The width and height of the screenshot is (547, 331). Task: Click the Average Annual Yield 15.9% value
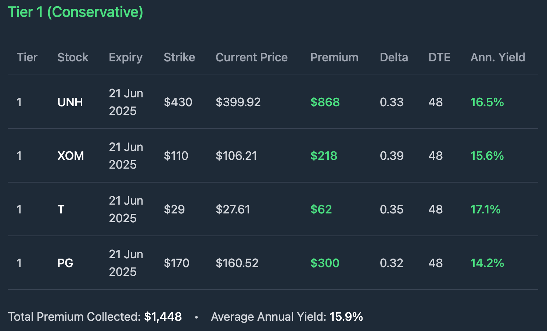point(346,317)
